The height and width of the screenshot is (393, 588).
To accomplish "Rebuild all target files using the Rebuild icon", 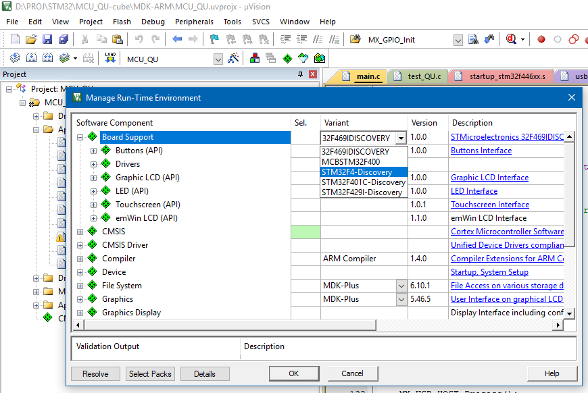I will point(47,58).
